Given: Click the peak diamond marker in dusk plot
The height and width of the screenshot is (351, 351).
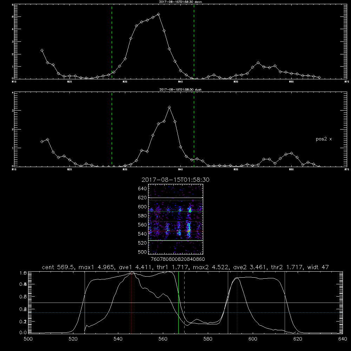Looking at the screenshot, I should coord(170,107).
